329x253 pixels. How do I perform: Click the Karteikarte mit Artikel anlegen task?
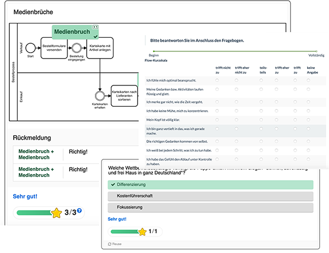pos(100,48)
